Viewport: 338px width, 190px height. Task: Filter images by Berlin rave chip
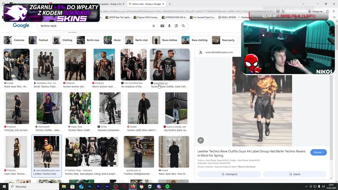tap(89, 40)
